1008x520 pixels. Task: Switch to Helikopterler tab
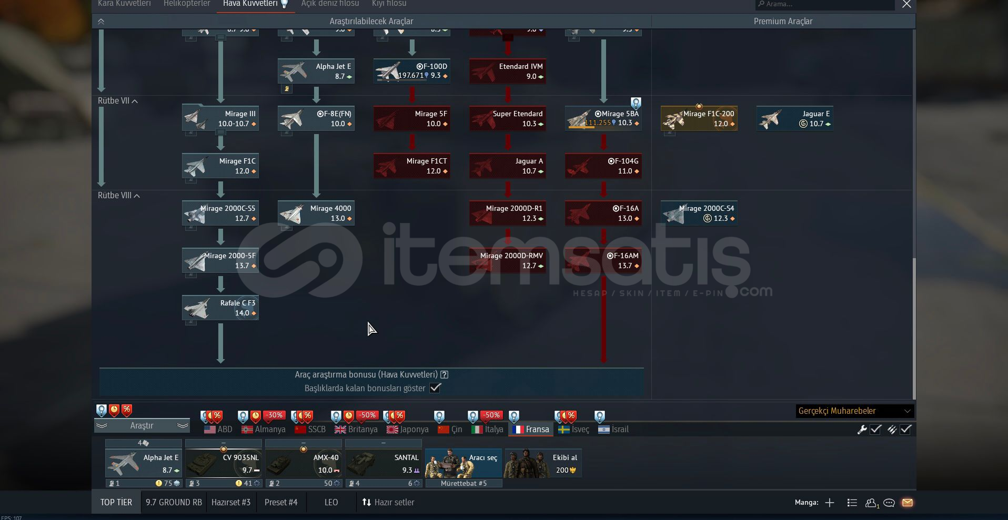pos(187,4)
